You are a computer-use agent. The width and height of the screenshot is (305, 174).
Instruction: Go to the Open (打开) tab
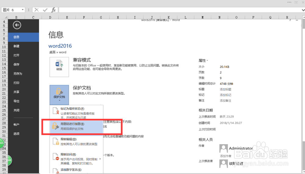point(23,55)
